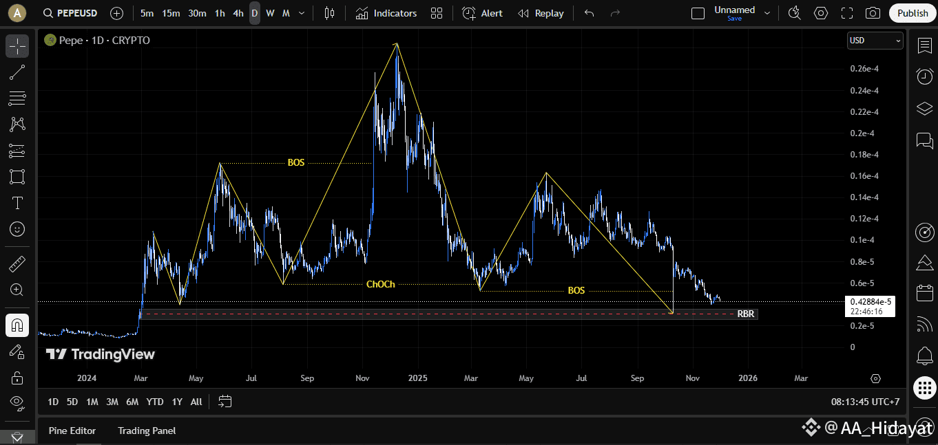
Task: Toggle stay in drawing mode
Action: tap(17, 351)
